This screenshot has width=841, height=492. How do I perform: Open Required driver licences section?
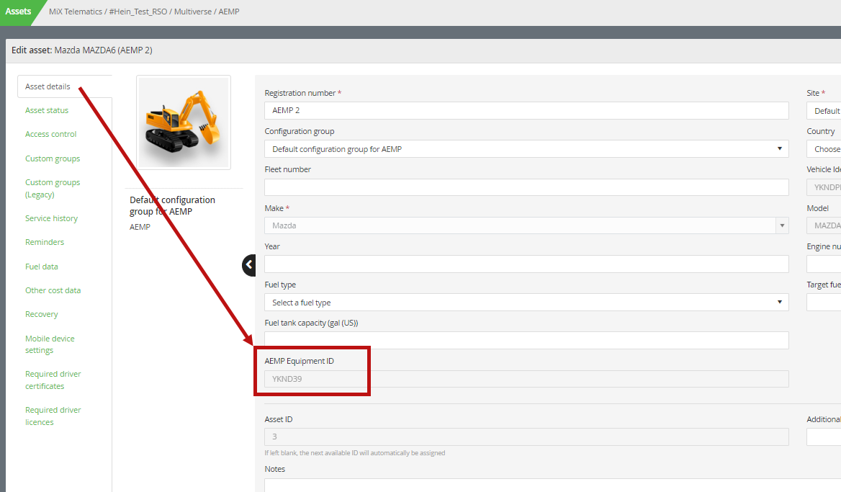(53, 416)
